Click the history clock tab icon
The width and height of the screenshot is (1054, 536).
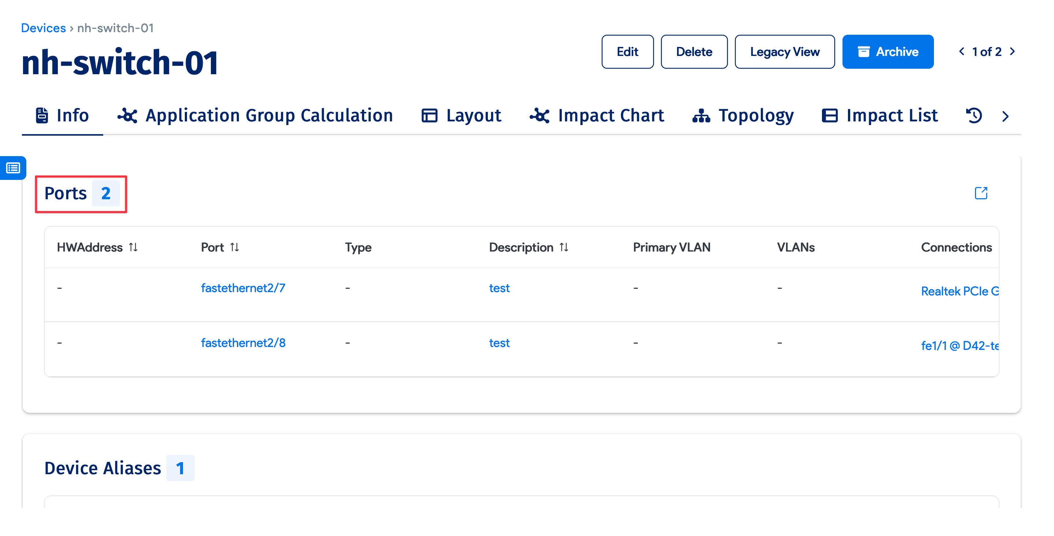coord(974,116)
